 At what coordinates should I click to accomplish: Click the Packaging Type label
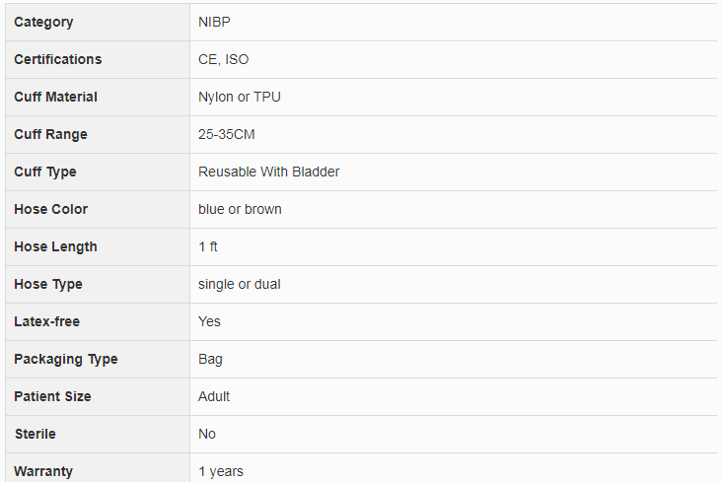(x=65, y=359)
